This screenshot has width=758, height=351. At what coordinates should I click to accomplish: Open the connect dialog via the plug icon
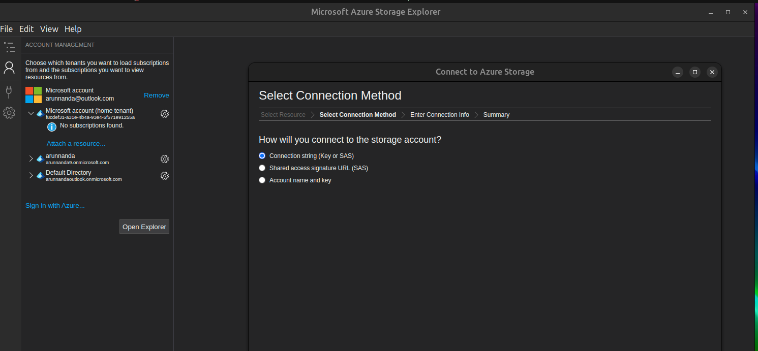point(9,92)
